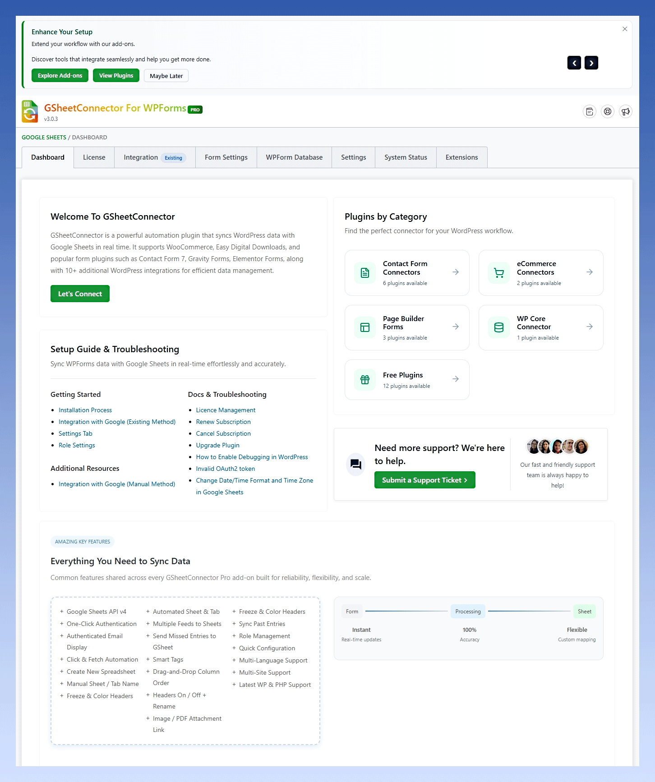Open the Settings tab
The height and width of the screenshot is (782, 655).
(x=354, y=157)
